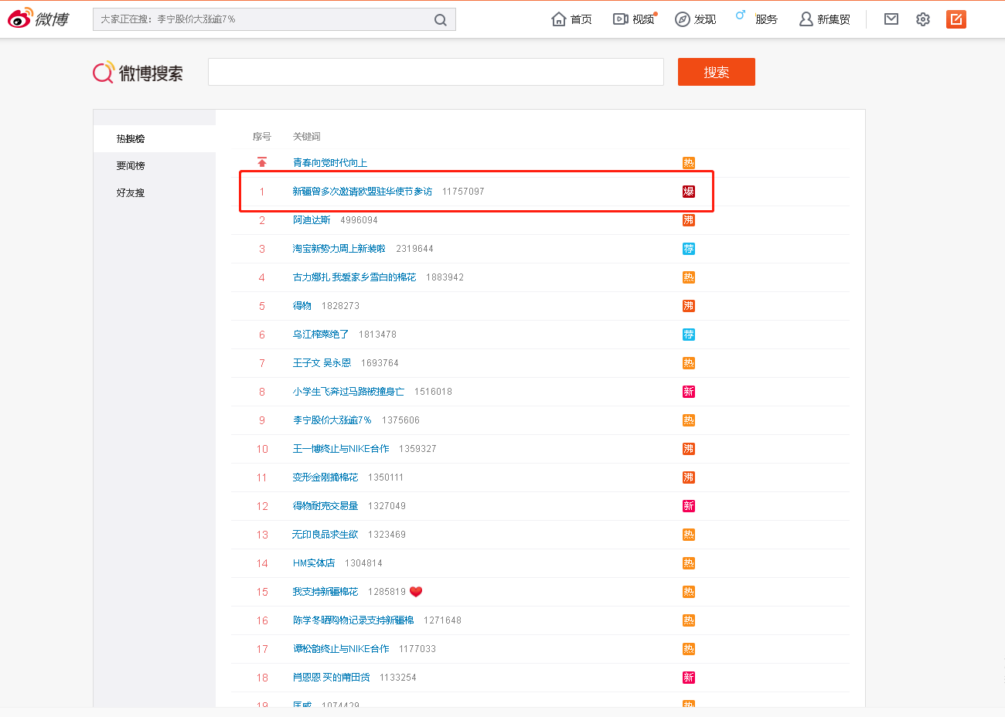Switch to the 要闻榜 tab

click(x=131, y=166)
